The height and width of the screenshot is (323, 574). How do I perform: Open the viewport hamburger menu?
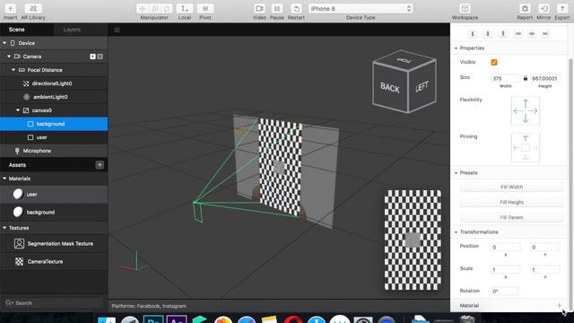(117, 30)
